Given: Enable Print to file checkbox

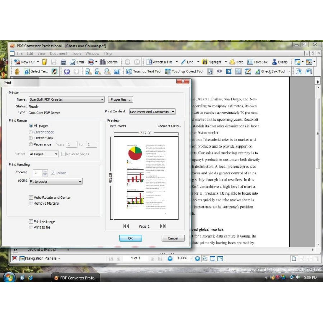Looking at the screenshot, I should tap(31, 227).
